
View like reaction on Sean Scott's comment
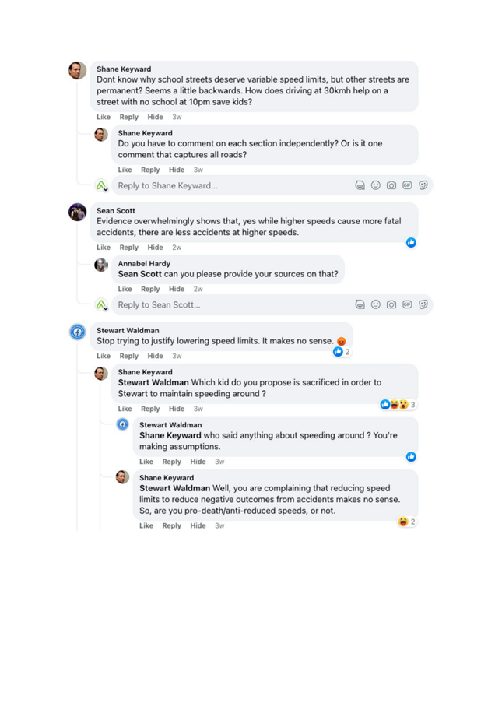click(x=411, y=243)
